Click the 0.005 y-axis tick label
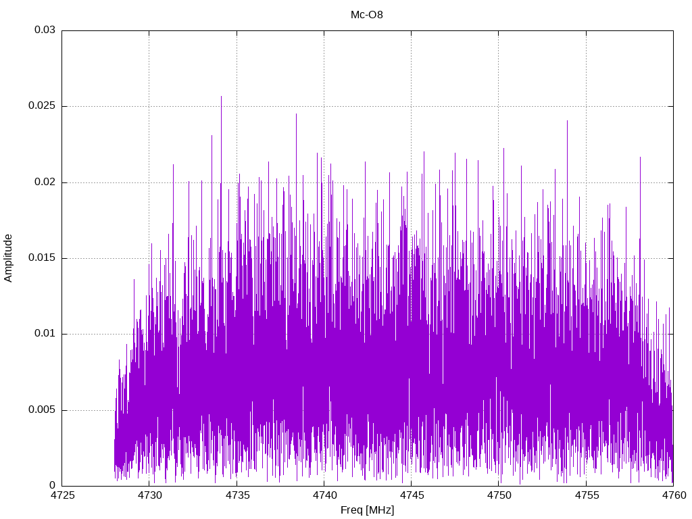The image size is (692, 519). coord(42,410)
